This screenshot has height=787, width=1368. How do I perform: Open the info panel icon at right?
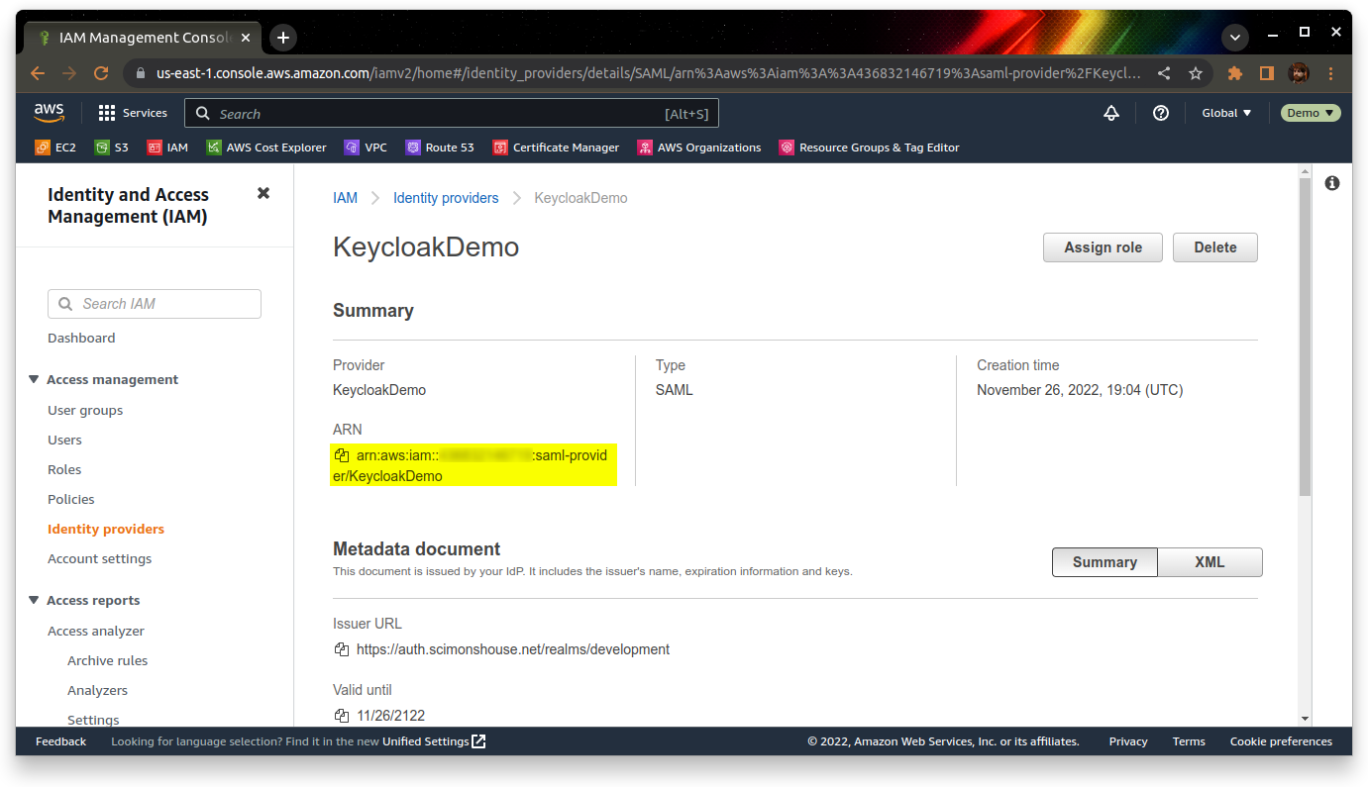(x=1332, y=183)
